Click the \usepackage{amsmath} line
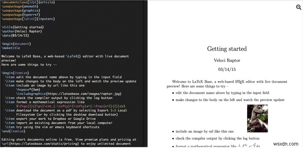The image size is (303, 148). point(20,6)
